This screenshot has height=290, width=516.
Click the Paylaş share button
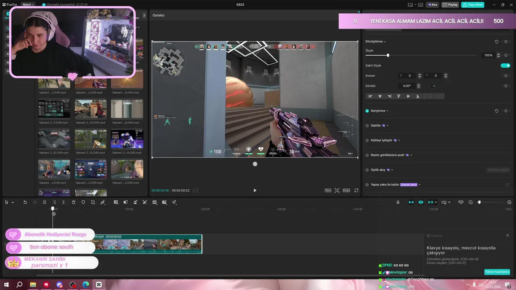(x=450, y=5)
